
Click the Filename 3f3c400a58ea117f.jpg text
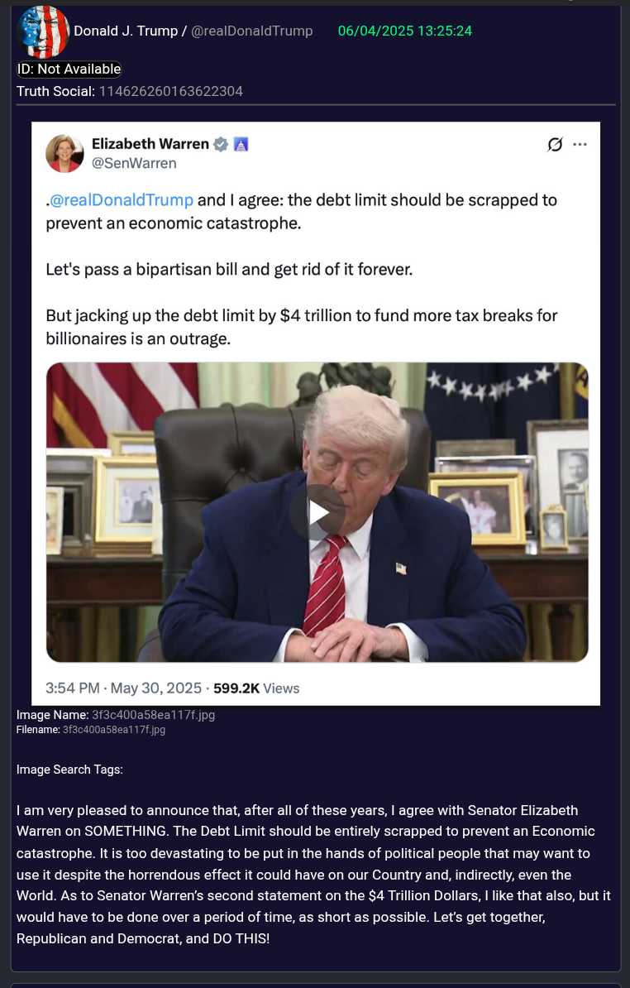pyautogui.click(x=114, y=730)
